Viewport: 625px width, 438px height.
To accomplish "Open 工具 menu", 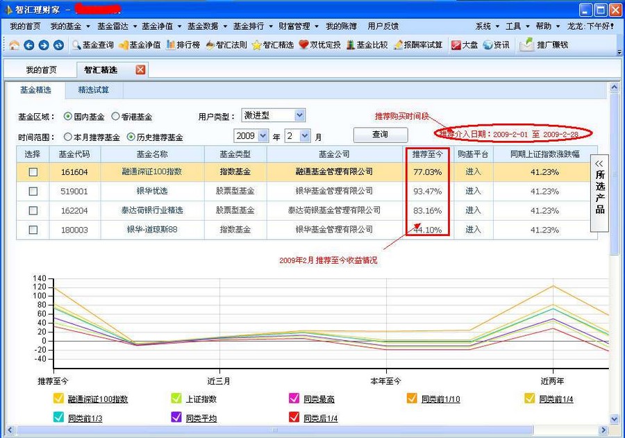I will click(x=517, y=26).
